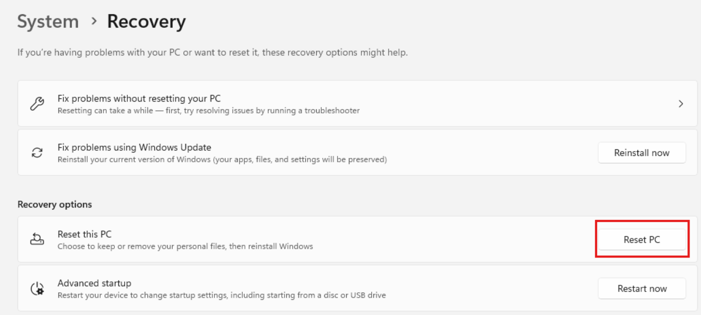701x315 pixels.
Task: Select the Reset this PC title text
Action: tap(84, 234)
